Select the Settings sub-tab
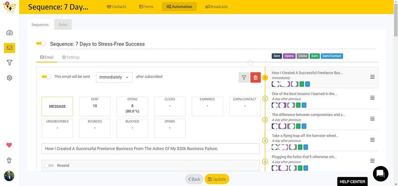This screenshot has width=398, height=186. click(71, 57)
